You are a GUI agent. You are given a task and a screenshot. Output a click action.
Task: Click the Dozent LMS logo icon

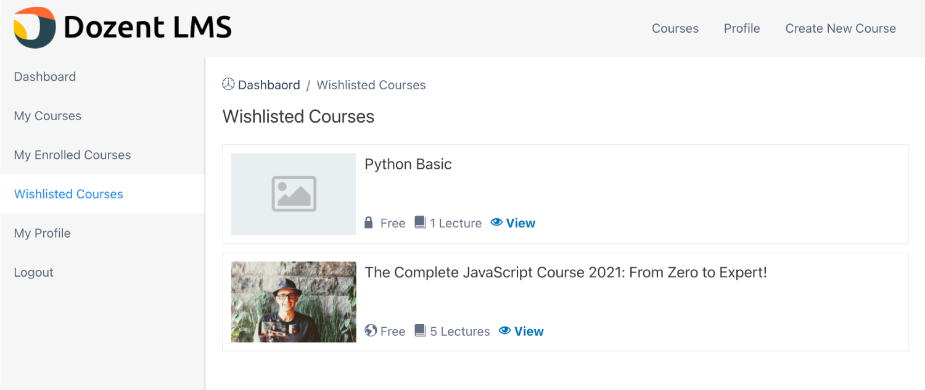35,28
